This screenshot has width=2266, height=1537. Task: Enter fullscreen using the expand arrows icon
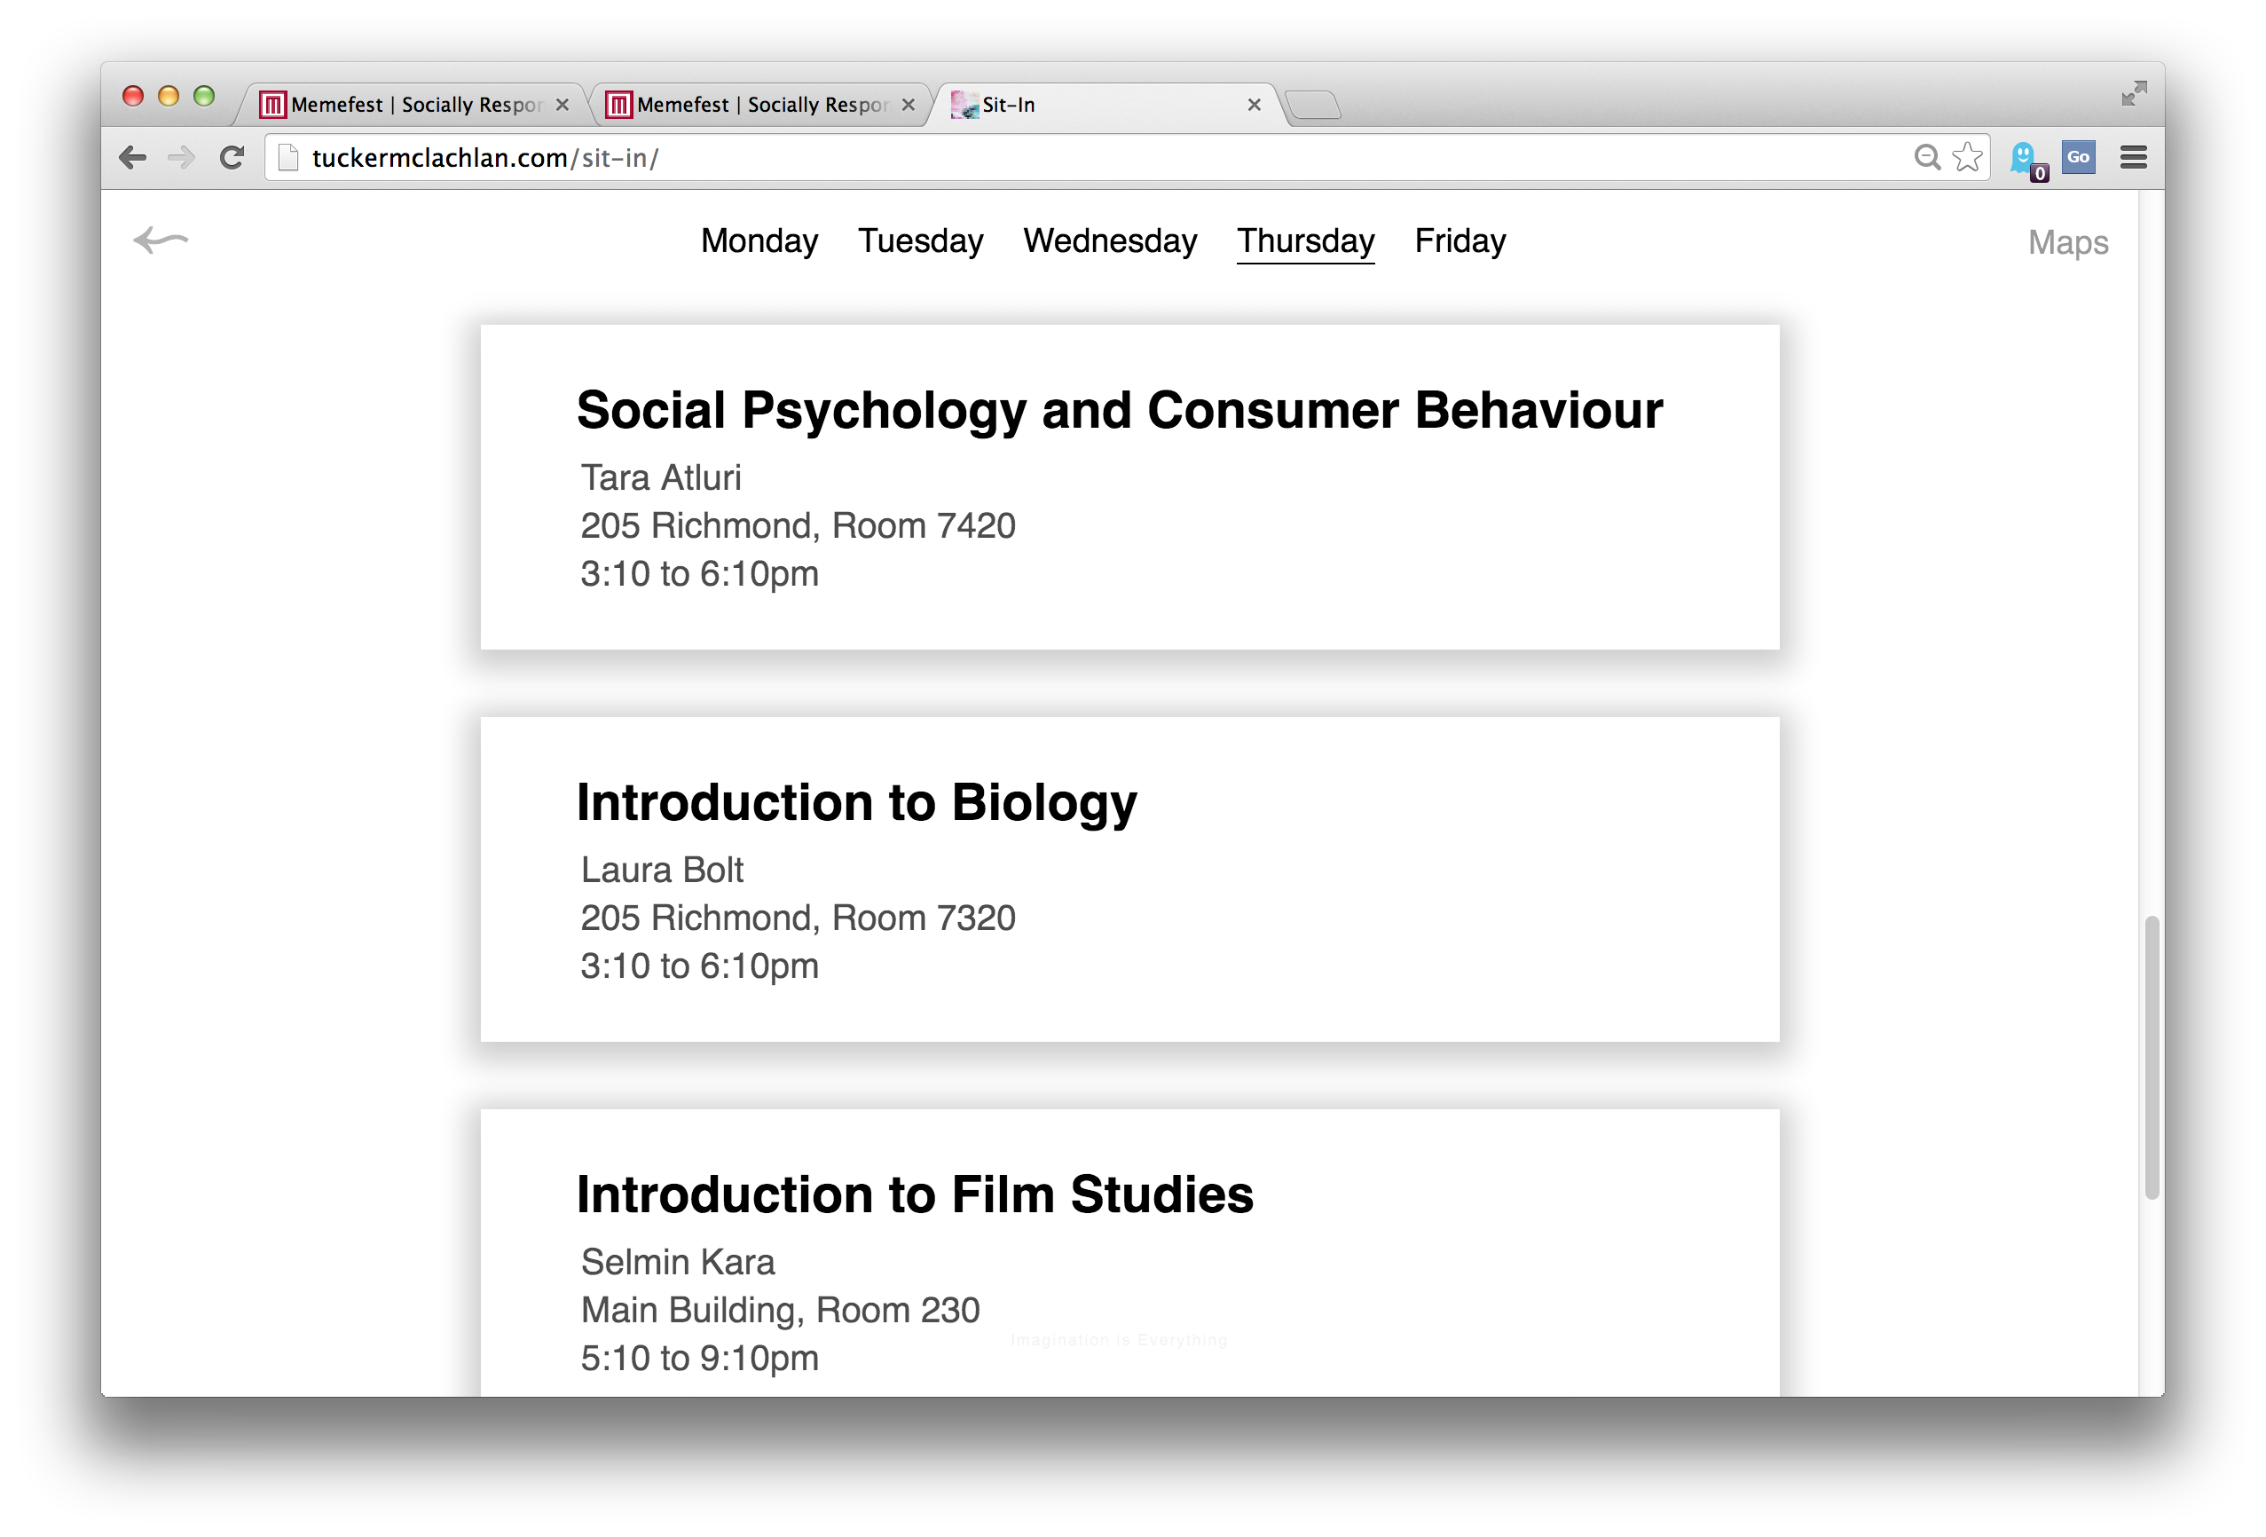click(x=2134, y=94)
